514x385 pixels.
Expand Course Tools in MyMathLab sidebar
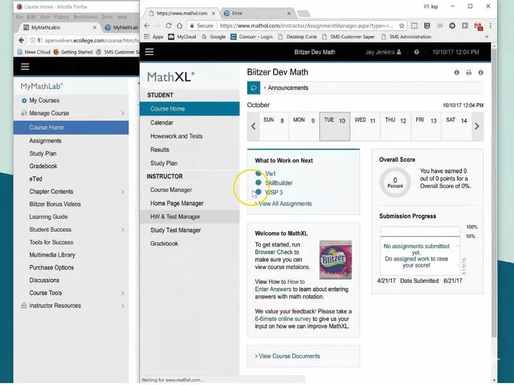(123, 293)
